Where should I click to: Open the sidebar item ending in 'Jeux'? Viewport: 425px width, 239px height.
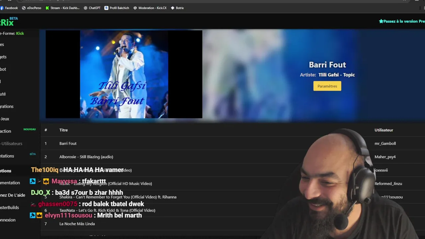(5, 119)
